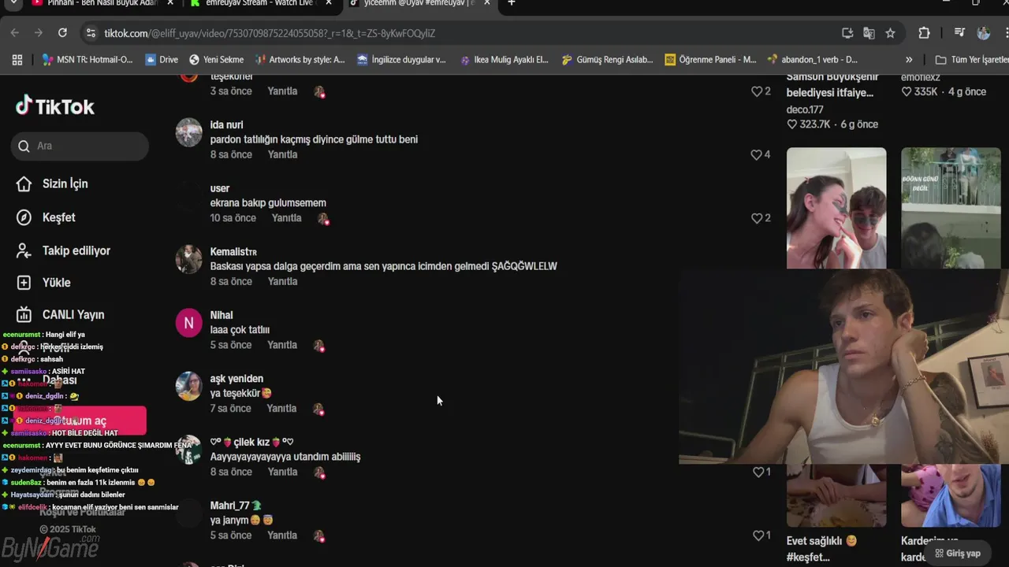Click the Kemalist username
Viewport: 1009px width, 567px height.
233,251
